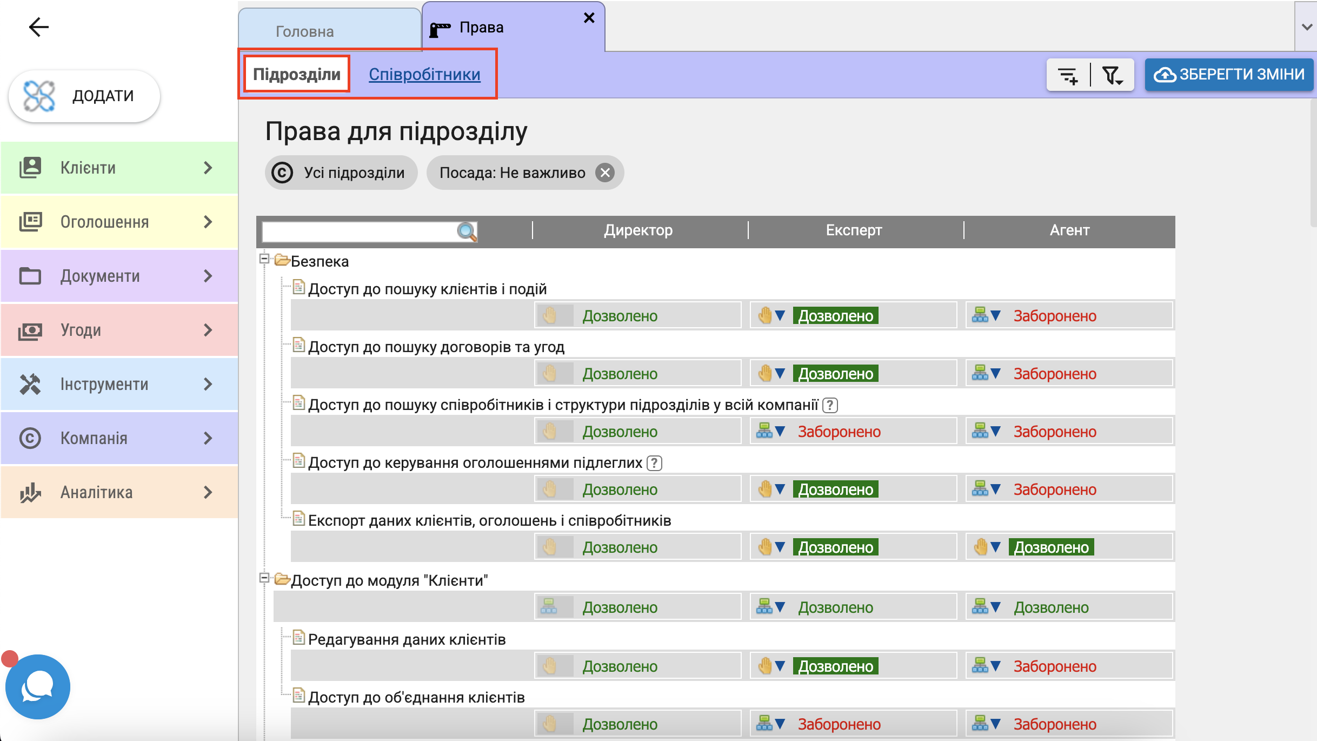Click help icon next to керування оголошеннями підлеглих
Screen dimensions: 1317x741
click(655, 463)
